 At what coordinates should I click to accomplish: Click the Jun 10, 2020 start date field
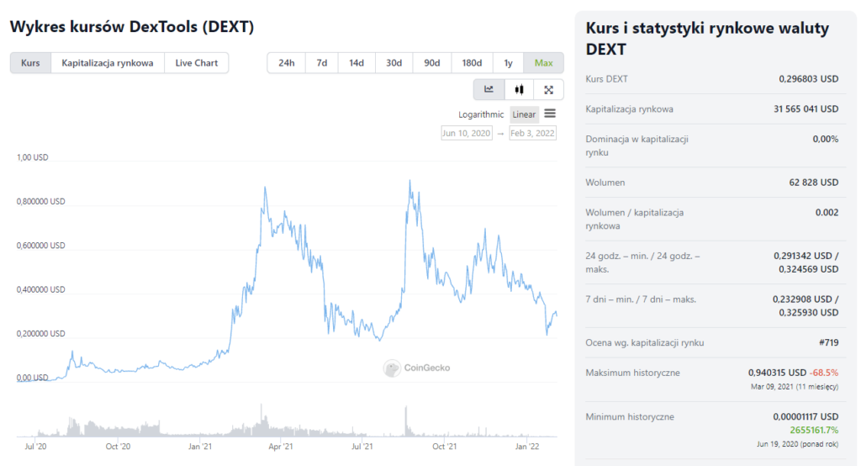(x=466, y=133)
